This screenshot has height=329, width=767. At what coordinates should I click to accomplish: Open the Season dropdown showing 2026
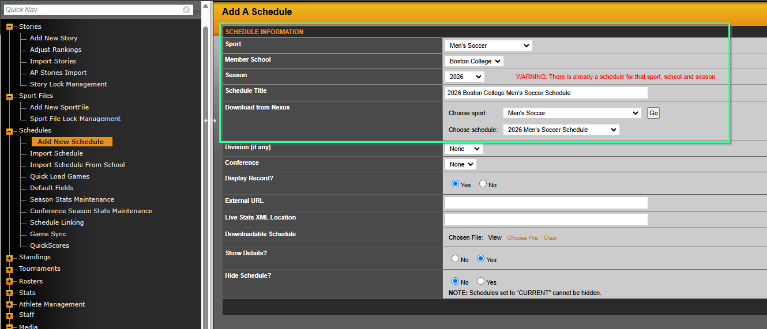tap(464, 77)
